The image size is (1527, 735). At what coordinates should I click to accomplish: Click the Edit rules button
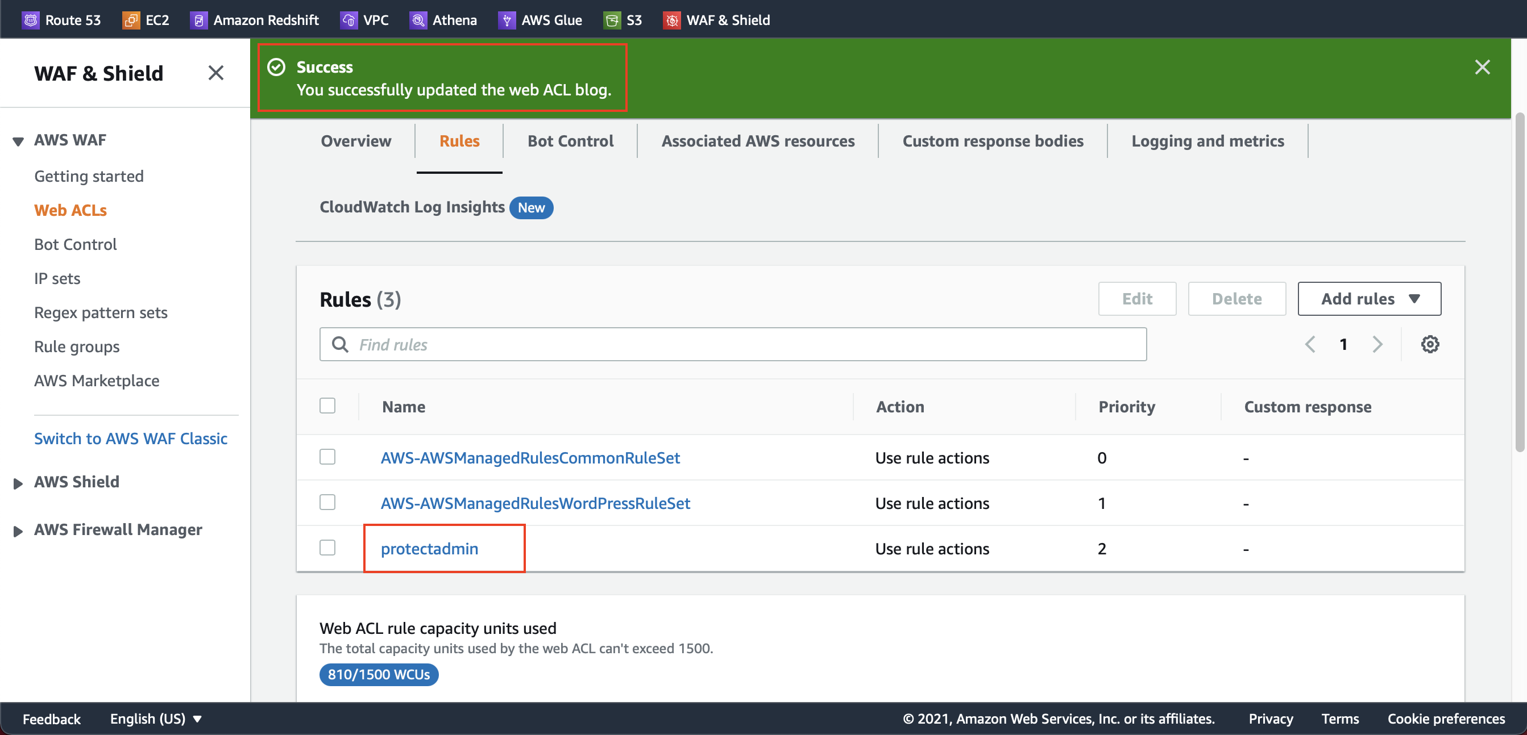(x=1137, y=299)
